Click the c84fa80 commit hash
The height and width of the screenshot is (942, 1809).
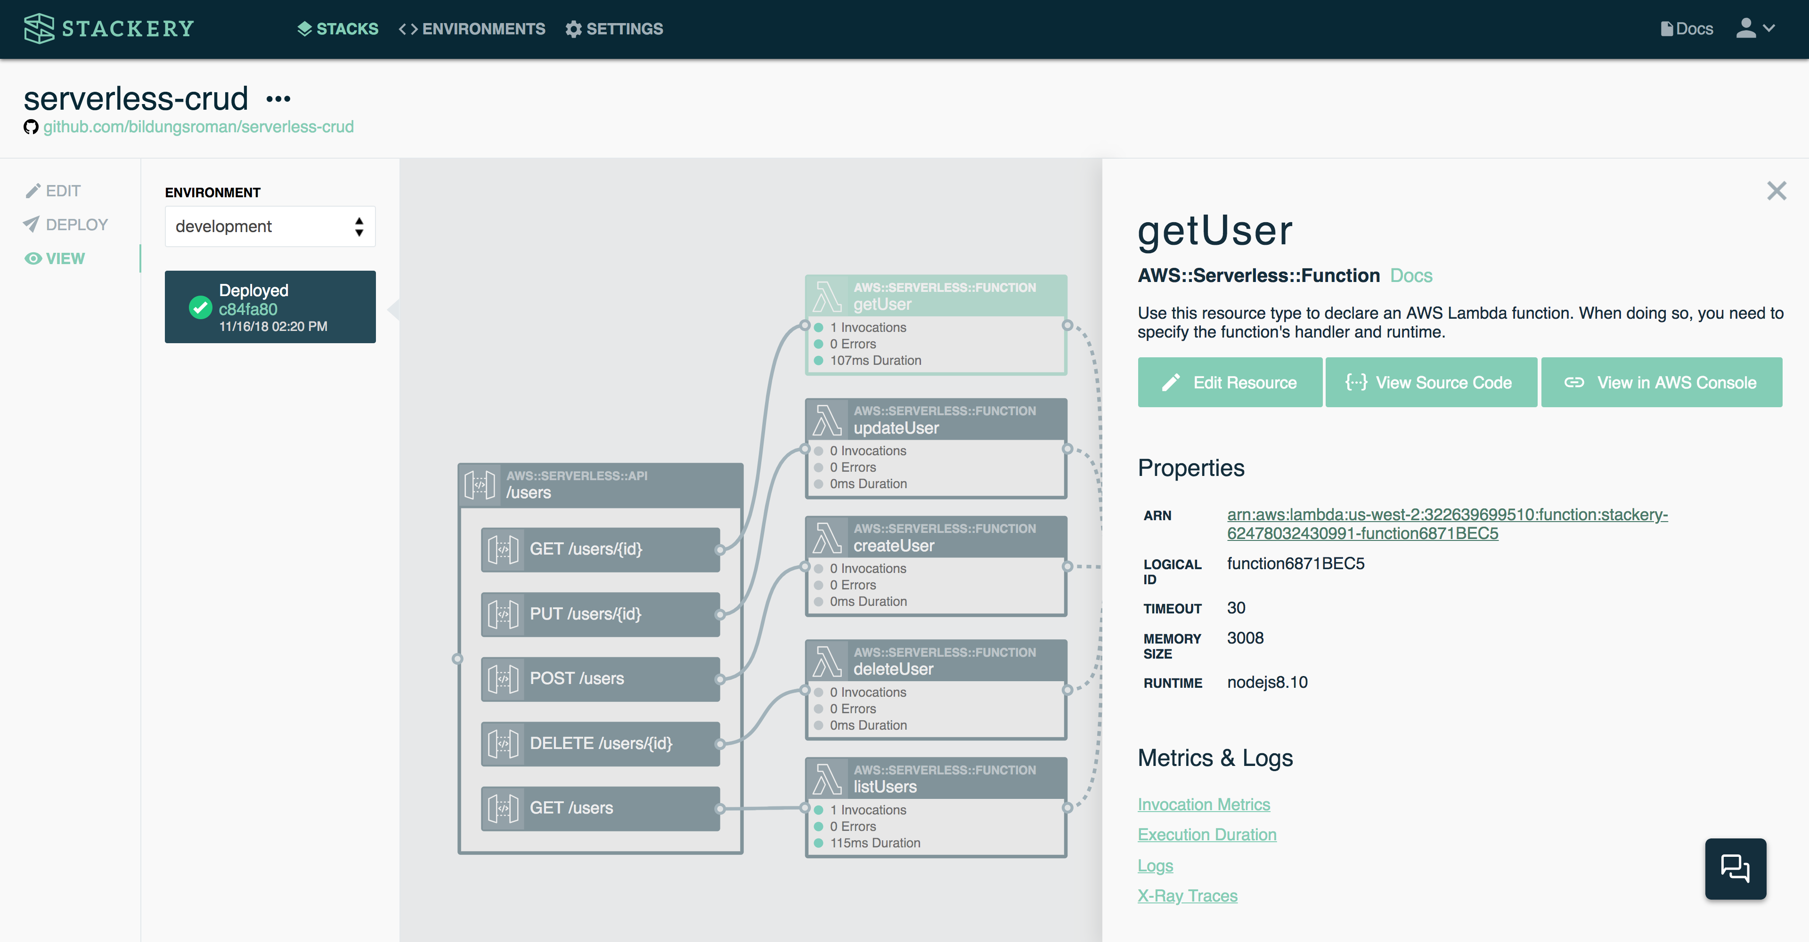coord(248,309)
